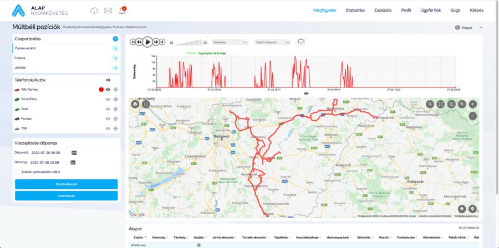
Task: Click the map zoom out minus button
Action: tap(472, 116)
